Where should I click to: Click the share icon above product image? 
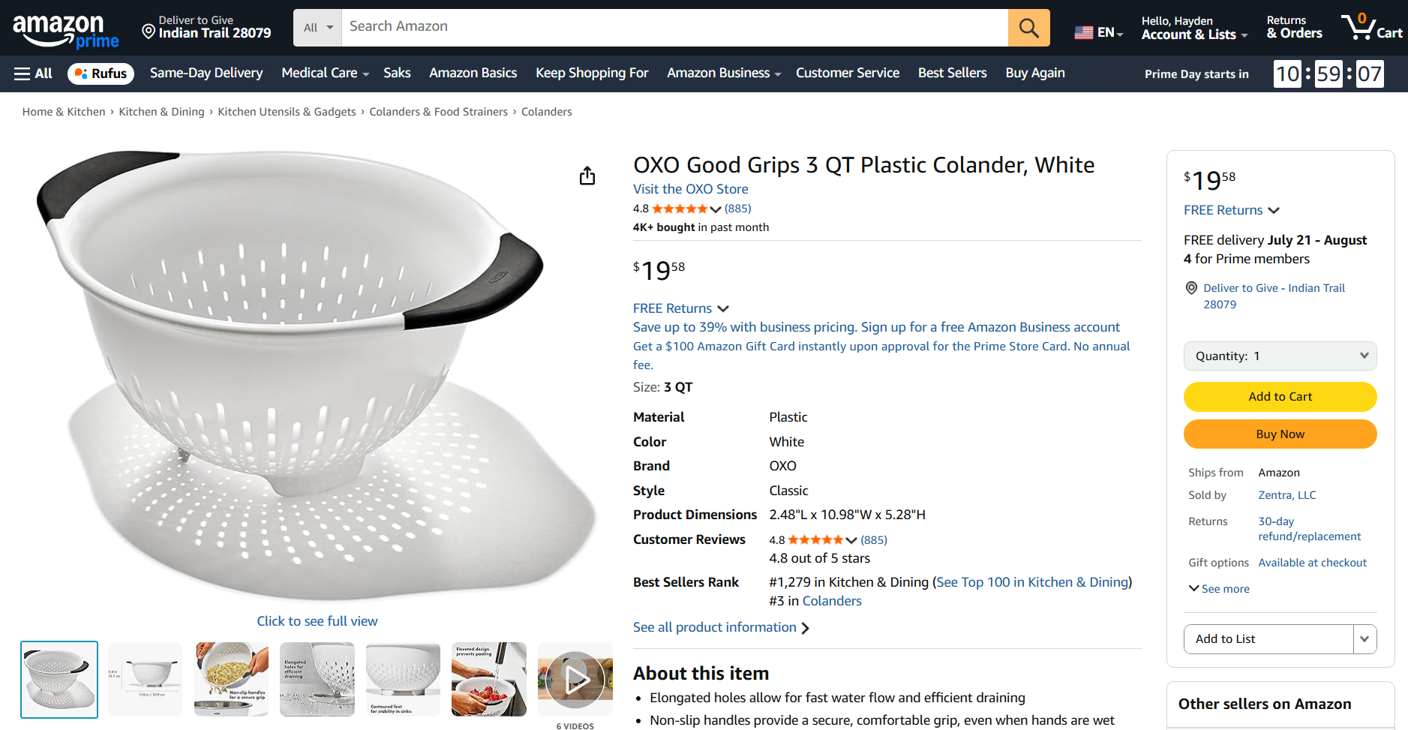[x=587, y=176]
